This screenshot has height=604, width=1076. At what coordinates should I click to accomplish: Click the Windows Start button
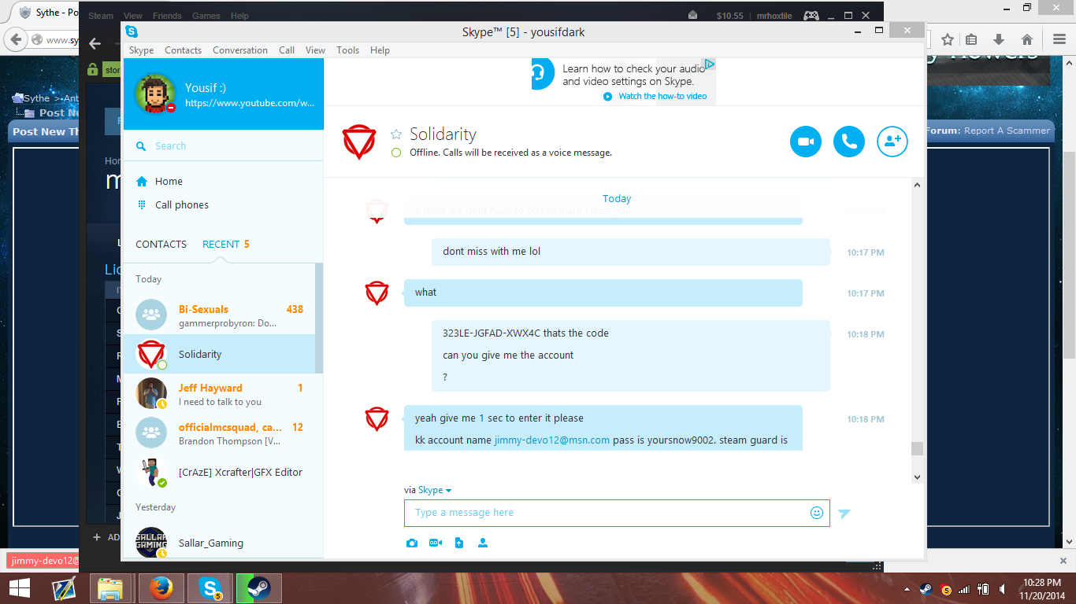coord(19,587)
